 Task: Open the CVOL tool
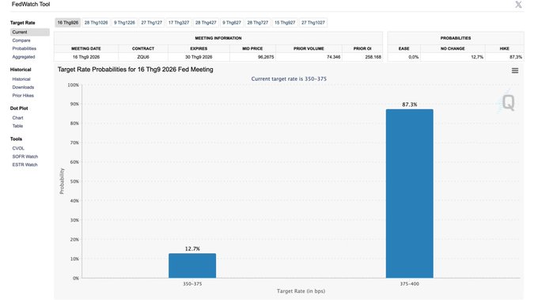[18, 149]
